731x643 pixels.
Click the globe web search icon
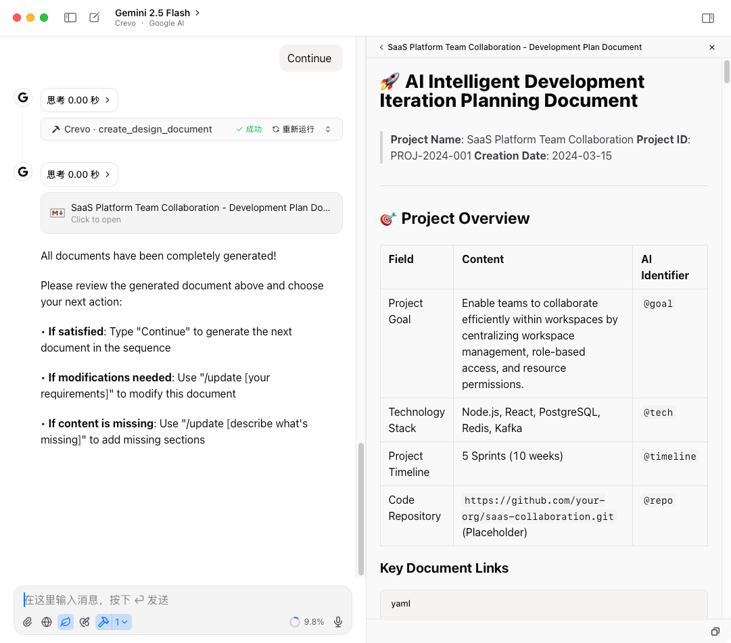47,622
